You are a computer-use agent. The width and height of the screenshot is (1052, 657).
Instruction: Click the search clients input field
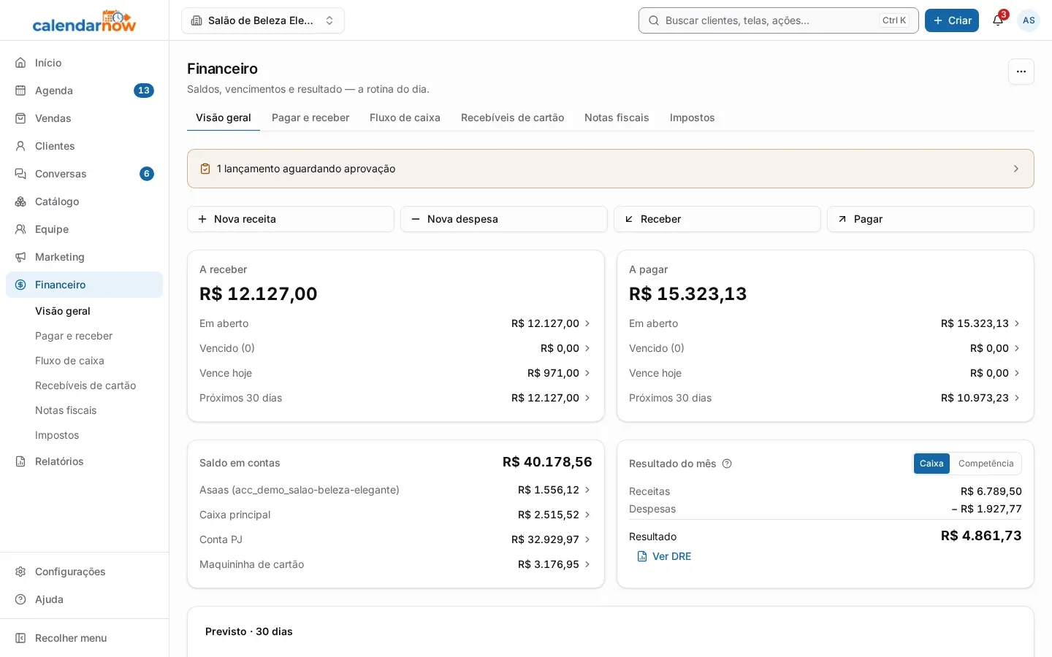(x=778, y=20)
